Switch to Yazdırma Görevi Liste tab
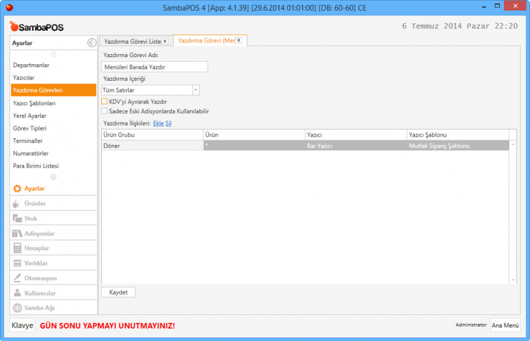The height and width of the screenshot is (341, 530). 132,41
